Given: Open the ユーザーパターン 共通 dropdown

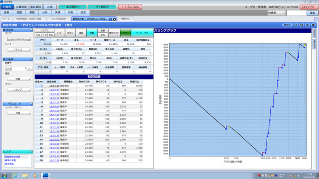Looking at the screenshot, I should [19, 113].
